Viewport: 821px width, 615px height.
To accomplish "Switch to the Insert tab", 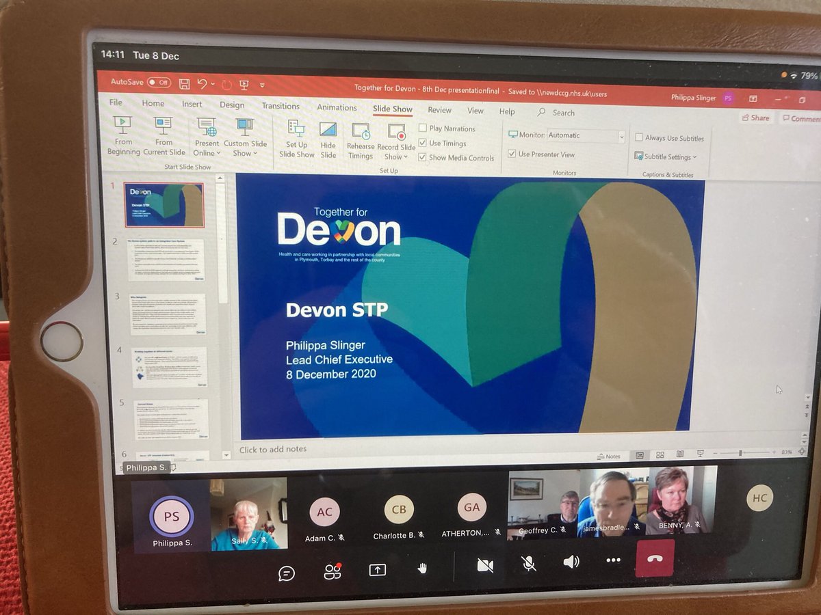I will coord(192,104).
